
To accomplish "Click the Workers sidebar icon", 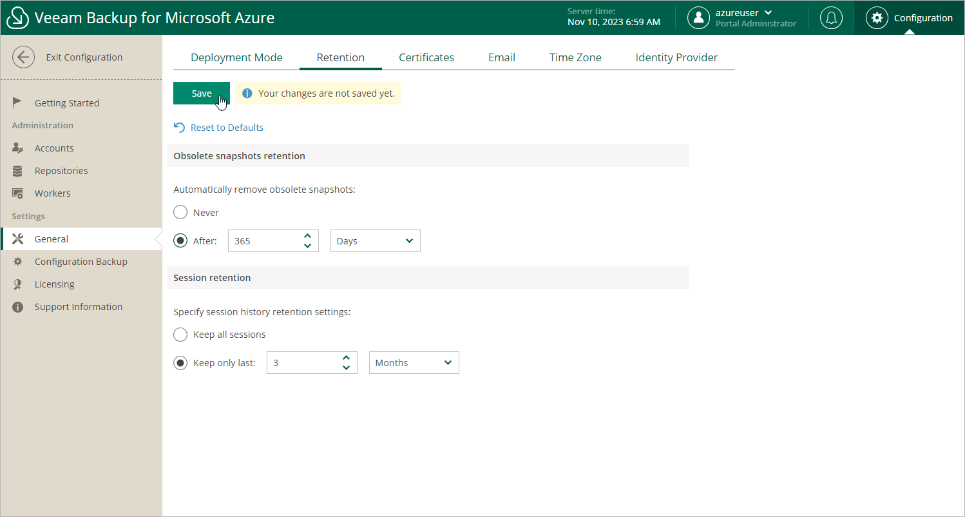I will click(18, 193).
